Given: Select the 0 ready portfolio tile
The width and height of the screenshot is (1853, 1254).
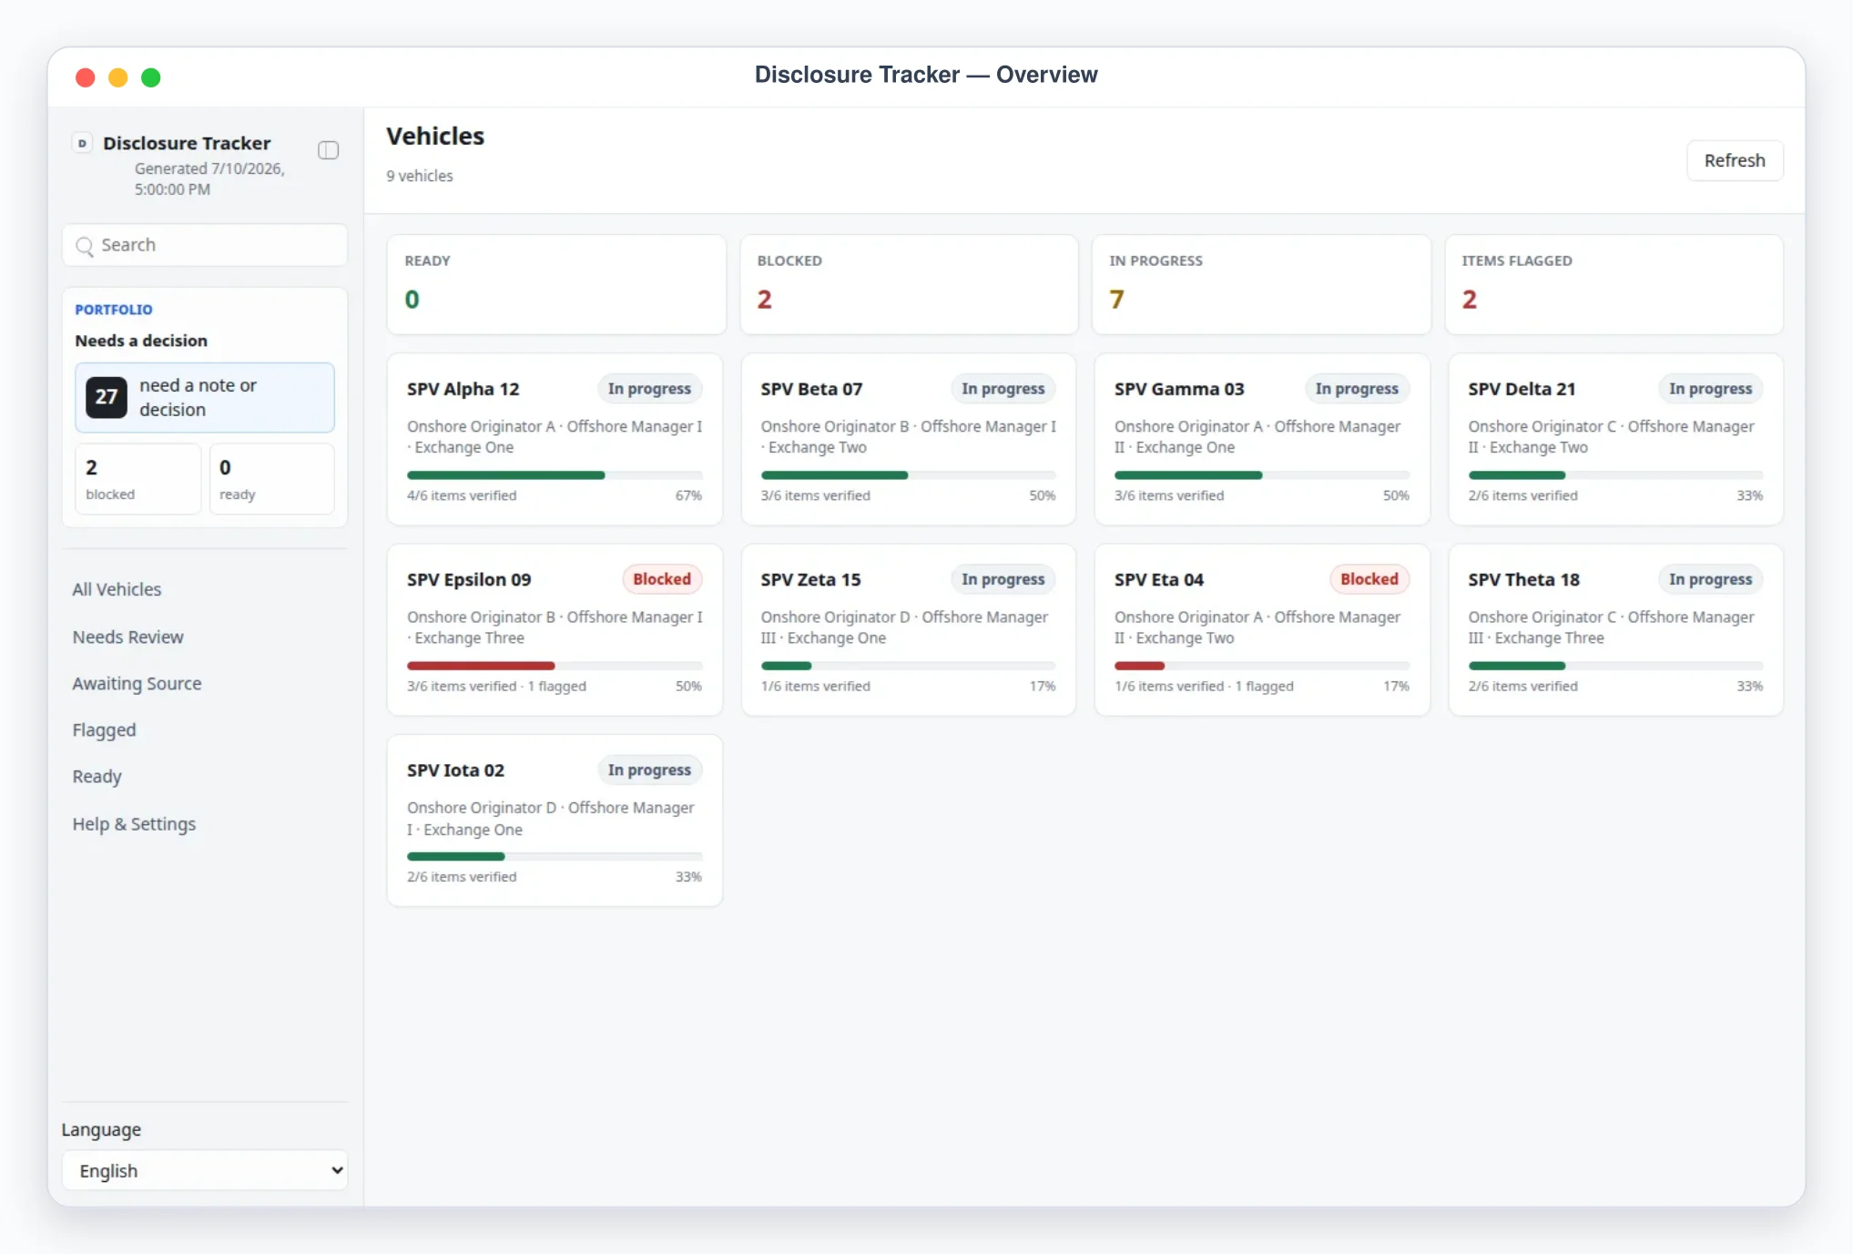Looking at the screenshot, I should pos(271,479).
